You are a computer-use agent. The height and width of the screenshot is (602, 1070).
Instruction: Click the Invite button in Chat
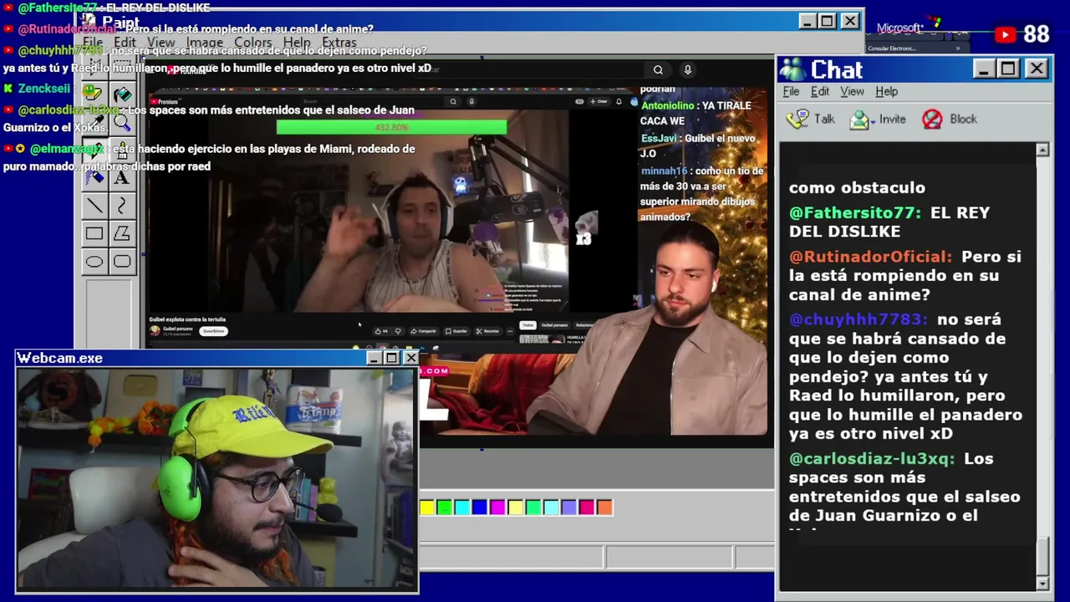[878, 120]
